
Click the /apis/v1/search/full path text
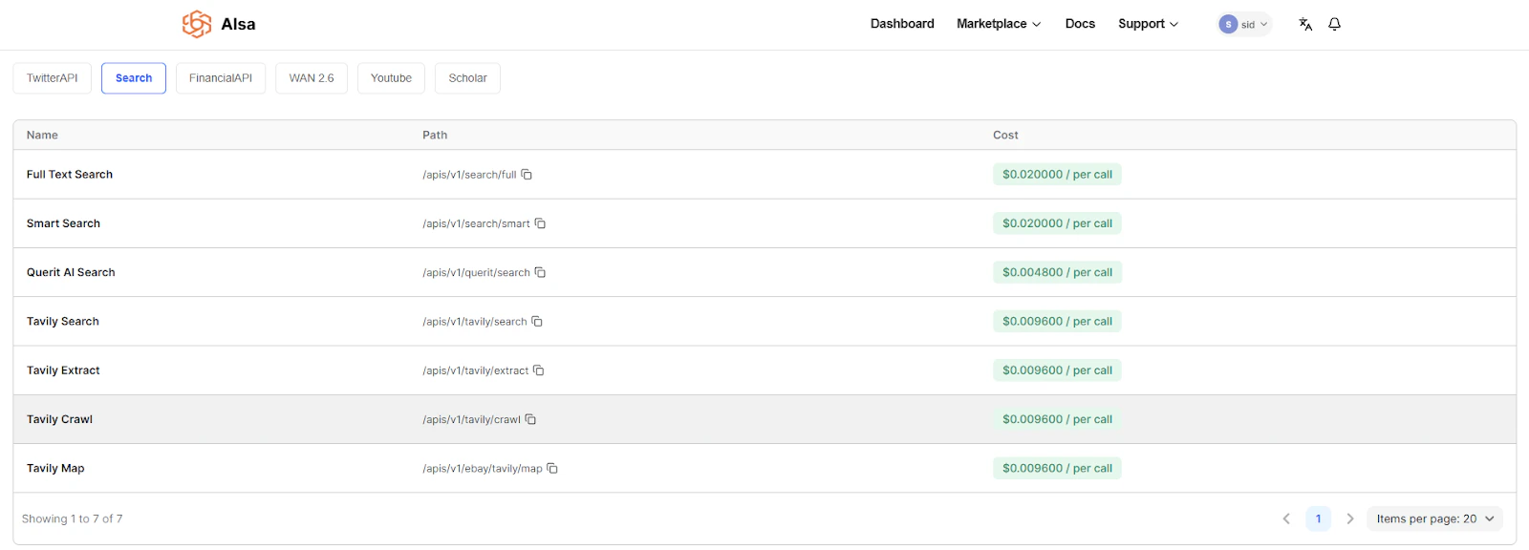(x=469, y=175)
